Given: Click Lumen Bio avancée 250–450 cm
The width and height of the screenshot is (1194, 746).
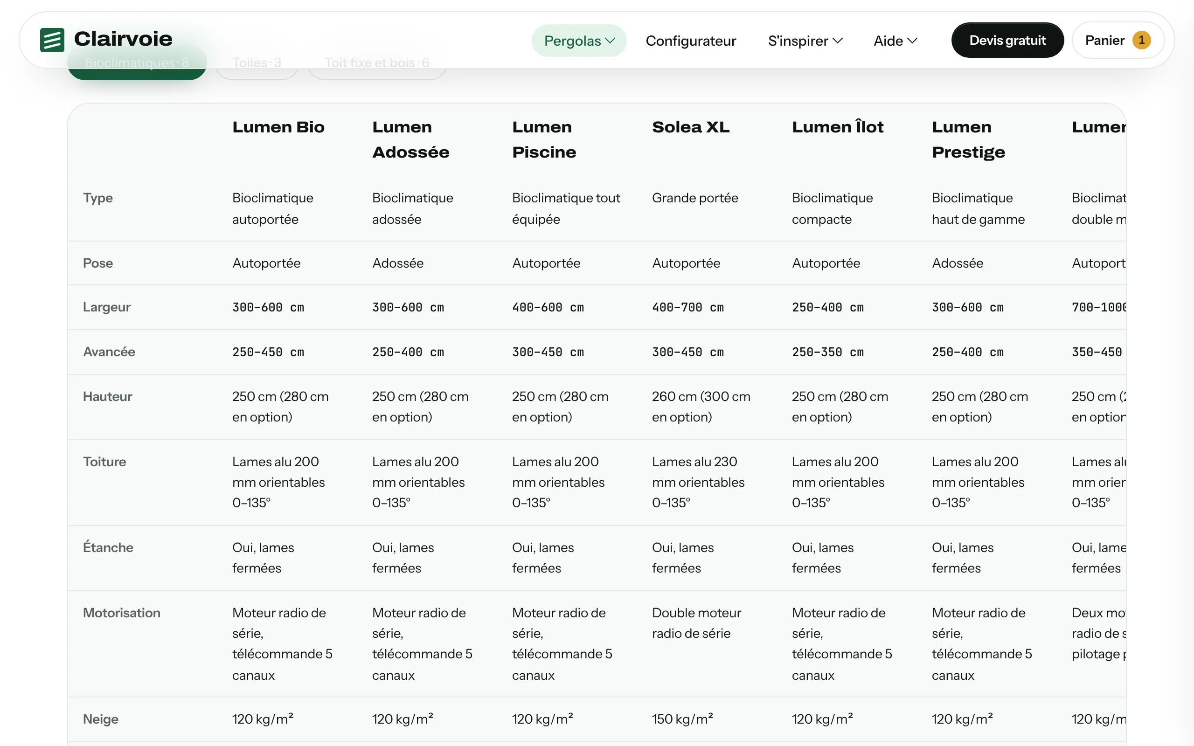Looking at the screenshot, I should (268, 352).
